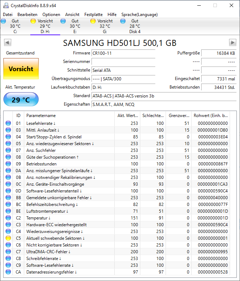Select drive E: Gut tab

[75, 26]
